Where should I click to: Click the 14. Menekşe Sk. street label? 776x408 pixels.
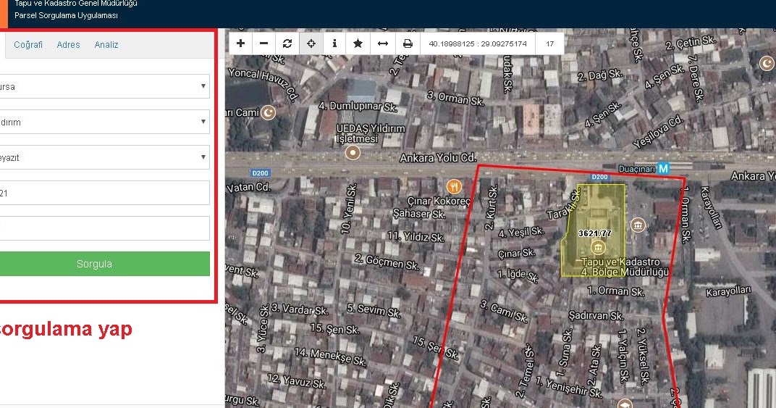pos(330,357)
